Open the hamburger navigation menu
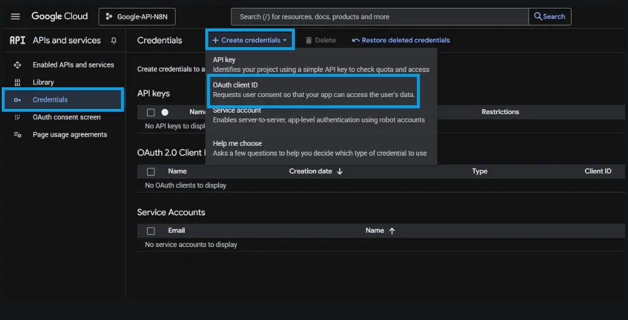628x320 pixels. (15, 16)
